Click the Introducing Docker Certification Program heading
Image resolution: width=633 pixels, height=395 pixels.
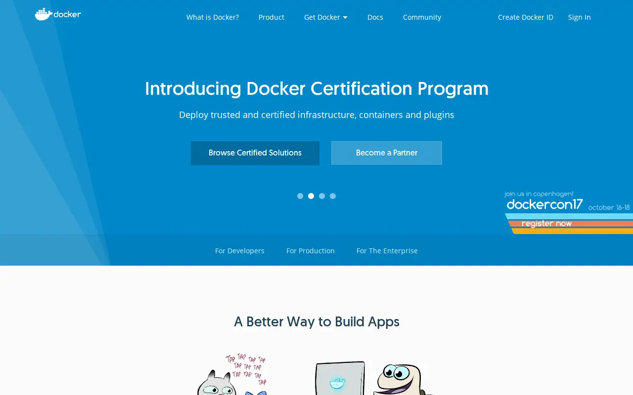(316, 89)
